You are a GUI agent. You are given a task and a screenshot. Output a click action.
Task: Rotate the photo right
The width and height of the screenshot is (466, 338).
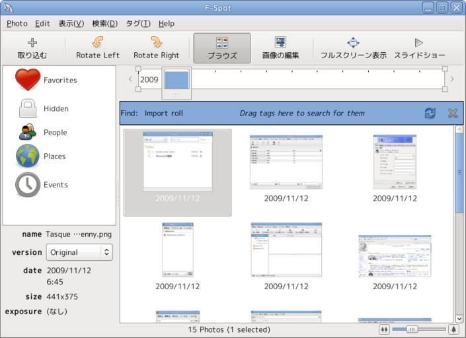(156, 43)
